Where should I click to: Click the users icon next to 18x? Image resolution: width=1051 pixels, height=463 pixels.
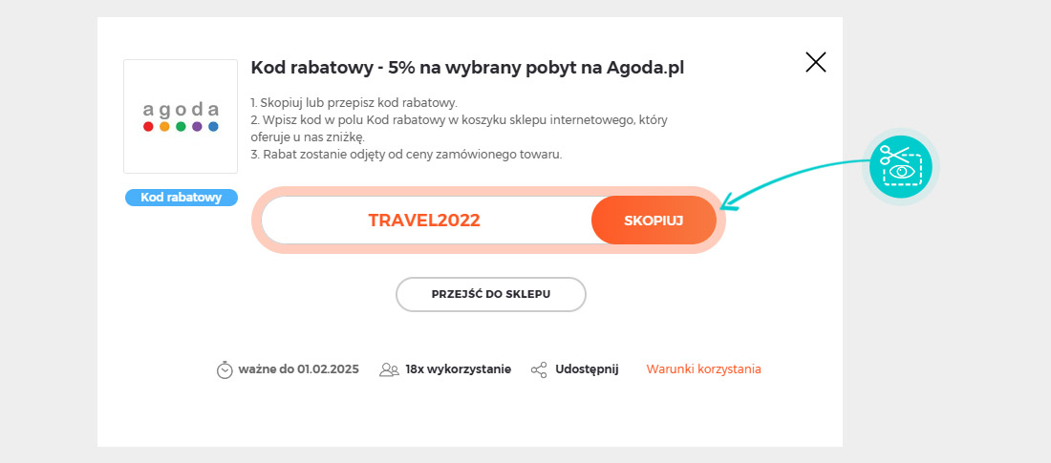pos(389,369)
